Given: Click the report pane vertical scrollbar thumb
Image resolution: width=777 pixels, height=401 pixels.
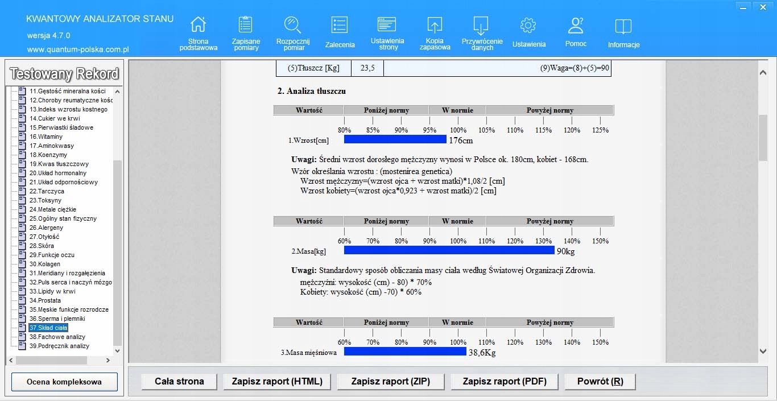Looking at the screenshot, I should pyautogui.click(x=763, y=137).
